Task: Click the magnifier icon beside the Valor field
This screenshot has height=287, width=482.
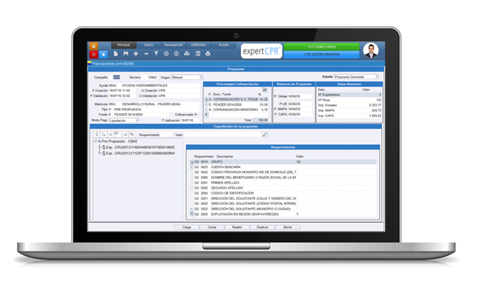Action: click(x=265, y=135)
